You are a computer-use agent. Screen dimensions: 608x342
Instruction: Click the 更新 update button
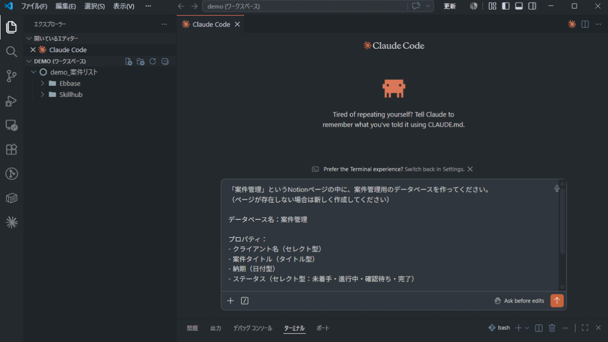[x=450, y=6]
